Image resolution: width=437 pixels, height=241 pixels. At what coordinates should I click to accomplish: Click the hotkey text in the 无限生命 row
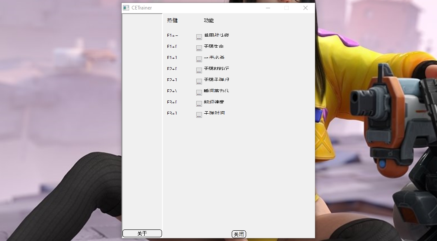pyautogui.click(x=172, y=47)
